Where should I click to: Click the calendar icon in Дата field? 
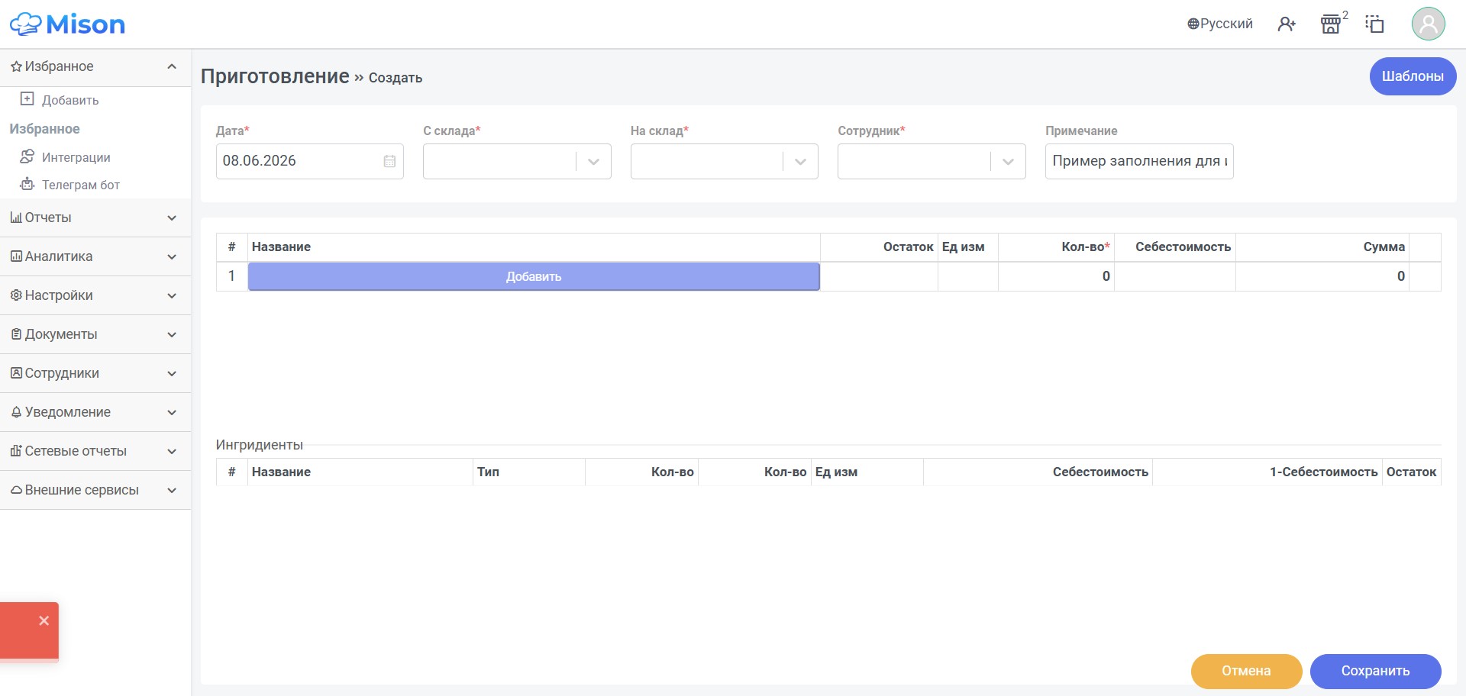[x=389, y=161]
